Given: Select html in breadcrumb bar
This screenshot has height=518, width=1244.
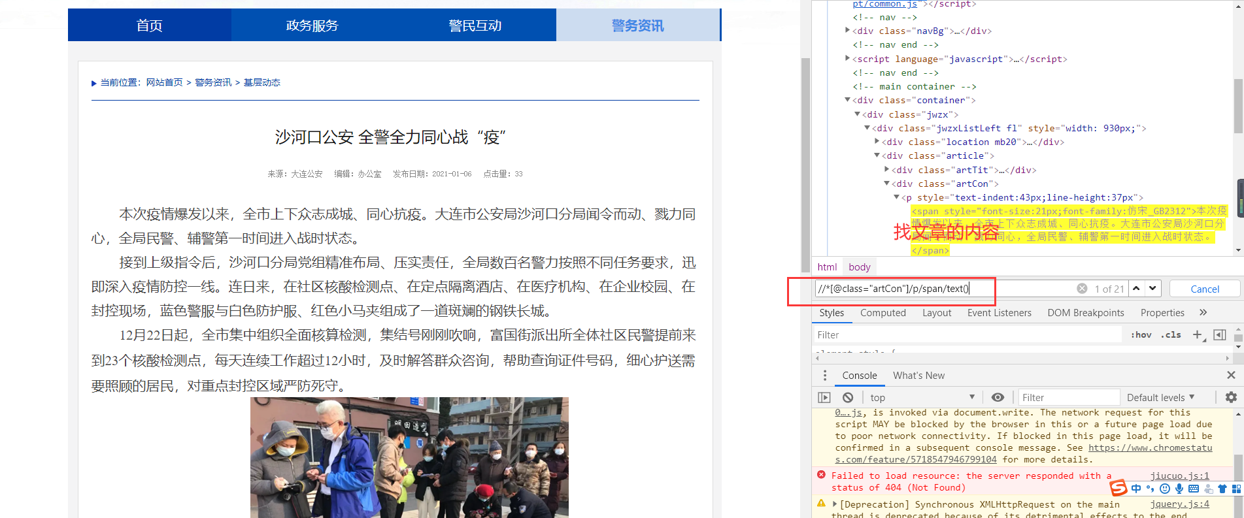Looking at the screenshot, I should pos(827,267).
